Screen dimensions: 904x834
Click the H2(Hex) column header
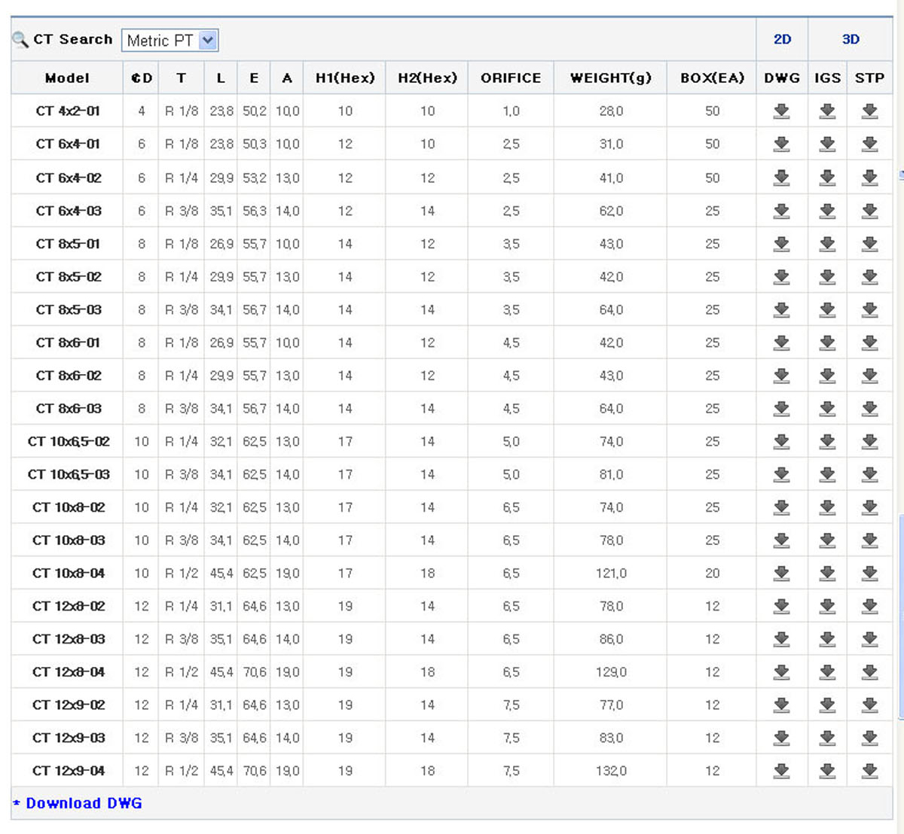coord(427,78)
